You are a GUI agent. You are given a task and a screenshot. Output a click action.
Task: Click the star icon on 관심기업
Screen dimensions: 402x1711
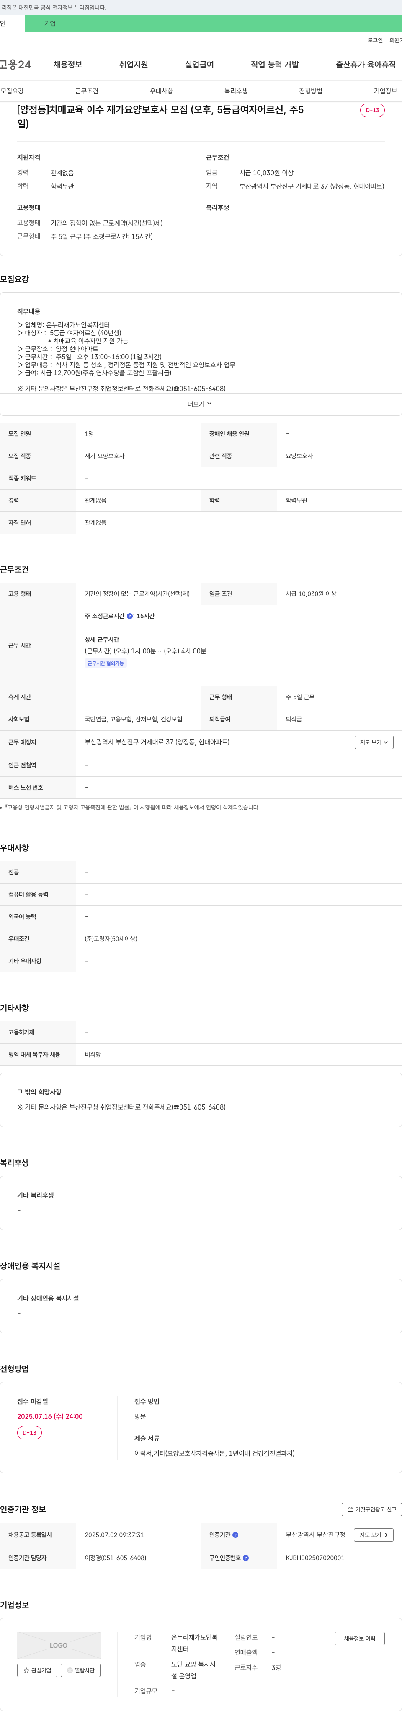click(x=26, y=1670)
